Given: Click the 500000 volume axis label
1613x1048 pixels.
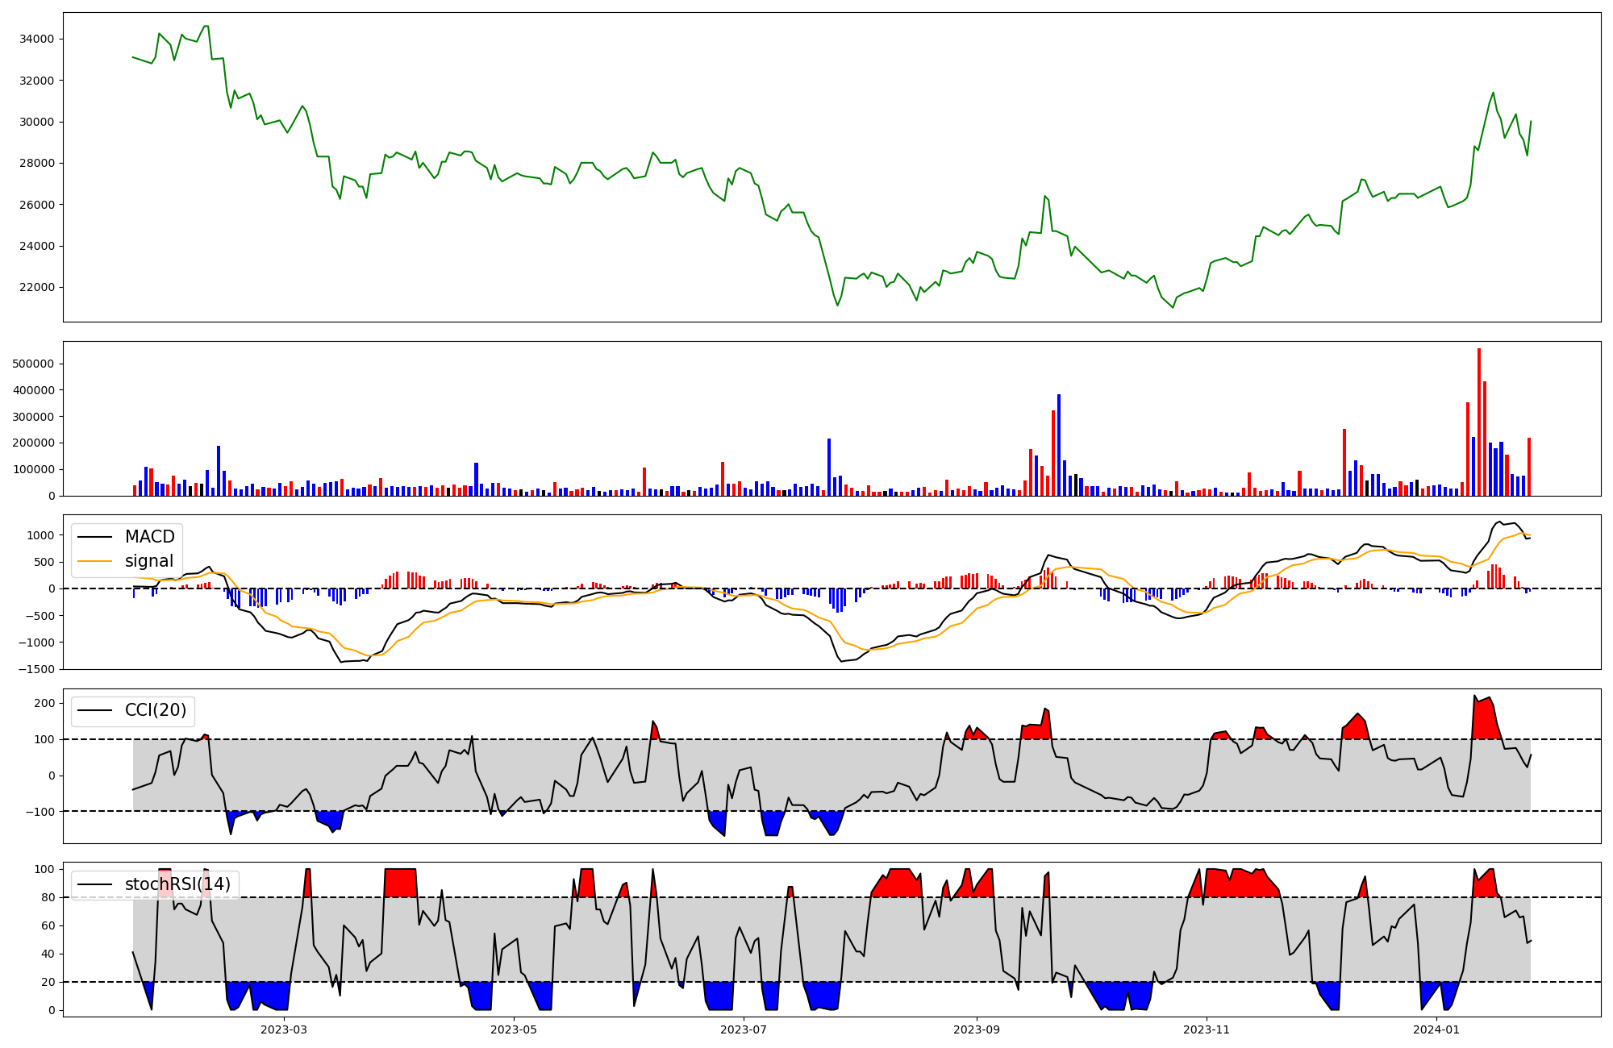Looking at the screenshot, I should (34, 364).
